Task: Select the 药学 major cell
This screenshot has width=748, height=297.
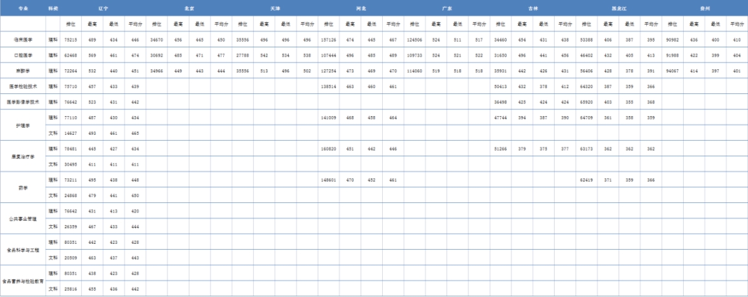Action: coord(23,187)
